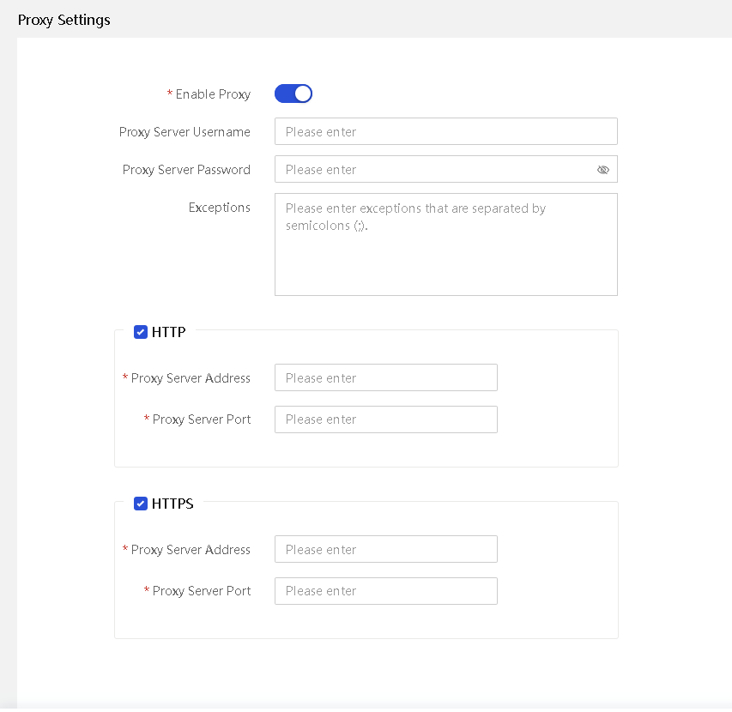Viewport: 732px width, 712px height.
Task: Click HTTPS section's Proxy Server Address label
Action: pyautogui.click(x=191, y=550)
